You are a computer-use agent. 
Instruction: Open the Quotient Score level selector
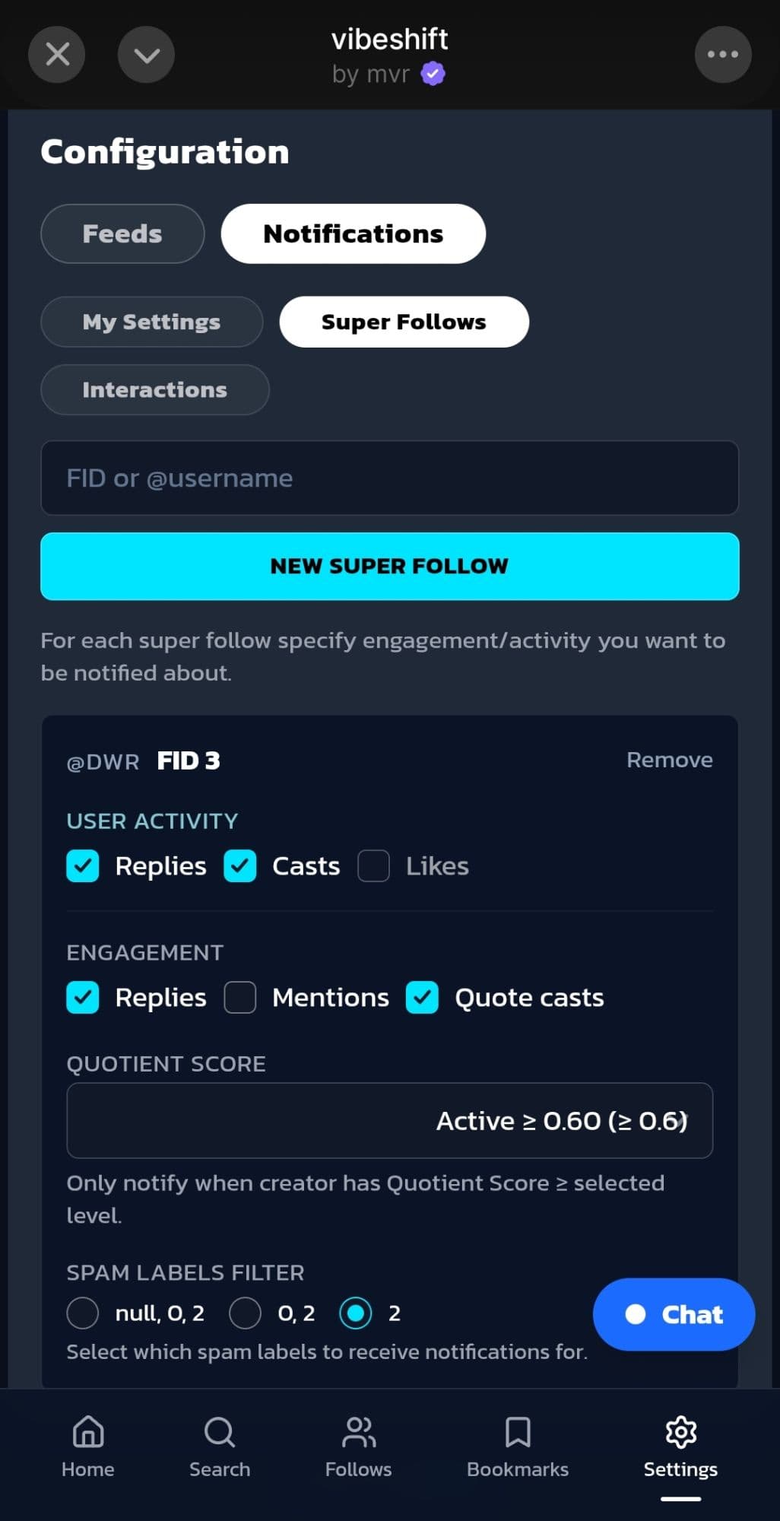(x=389, y=1120)
